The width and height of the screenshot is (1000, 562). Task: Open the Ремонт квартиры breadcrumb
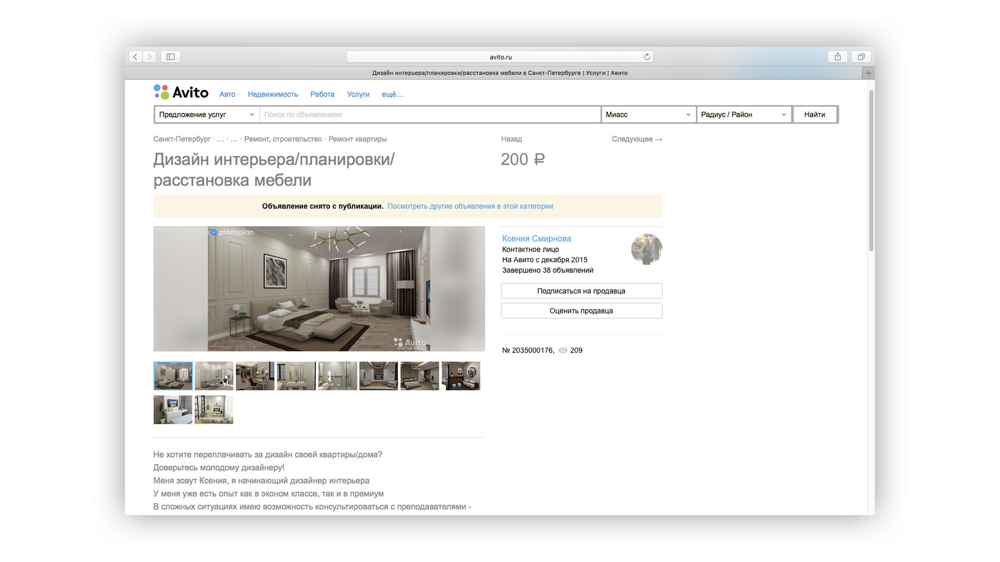click(358, 139)
